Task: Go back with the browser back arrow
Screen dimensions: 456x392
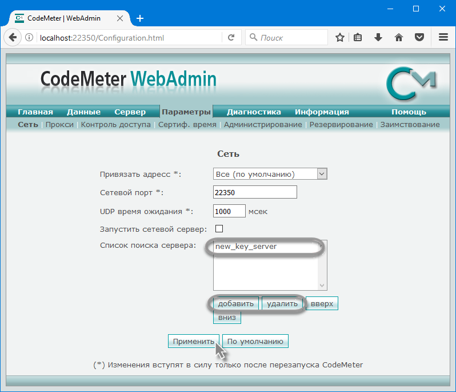Action: [x=13, y=37]
